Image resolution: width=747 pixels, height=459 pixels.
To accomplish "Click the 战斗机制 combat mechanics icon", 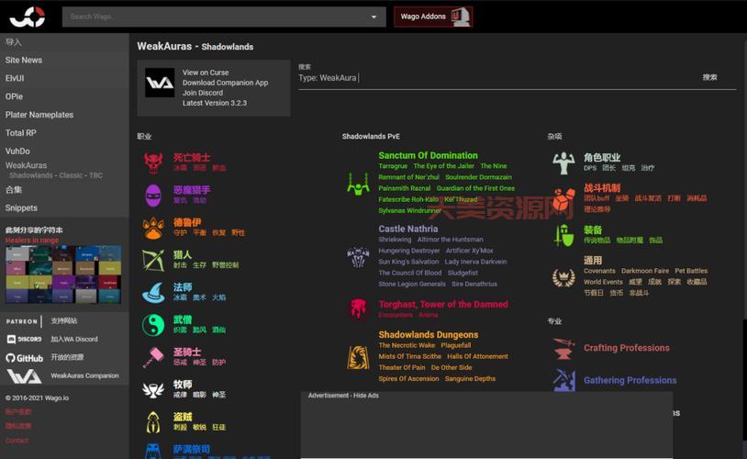I will coord(563,198).
